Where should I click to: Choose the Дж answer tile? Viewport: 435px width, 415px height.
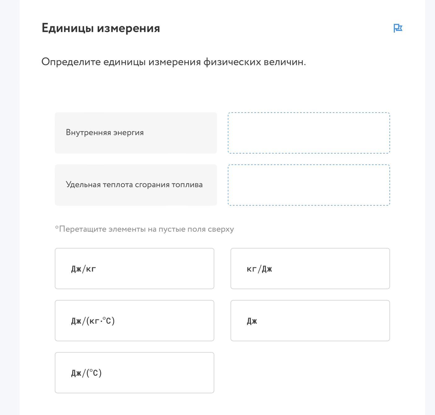[310, 321]
